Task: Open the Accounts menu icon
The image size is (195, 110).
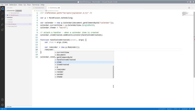Action: 2,100
